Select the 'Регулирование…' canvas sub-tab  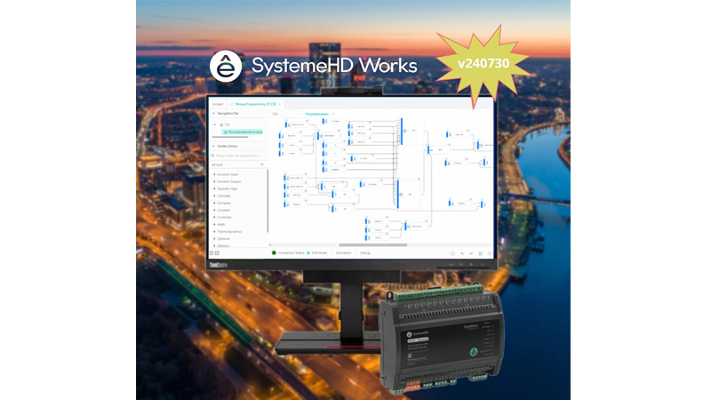[317, 114]
